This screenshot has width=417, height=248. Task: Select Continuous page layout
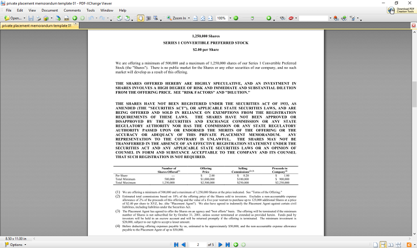[383, 245]
